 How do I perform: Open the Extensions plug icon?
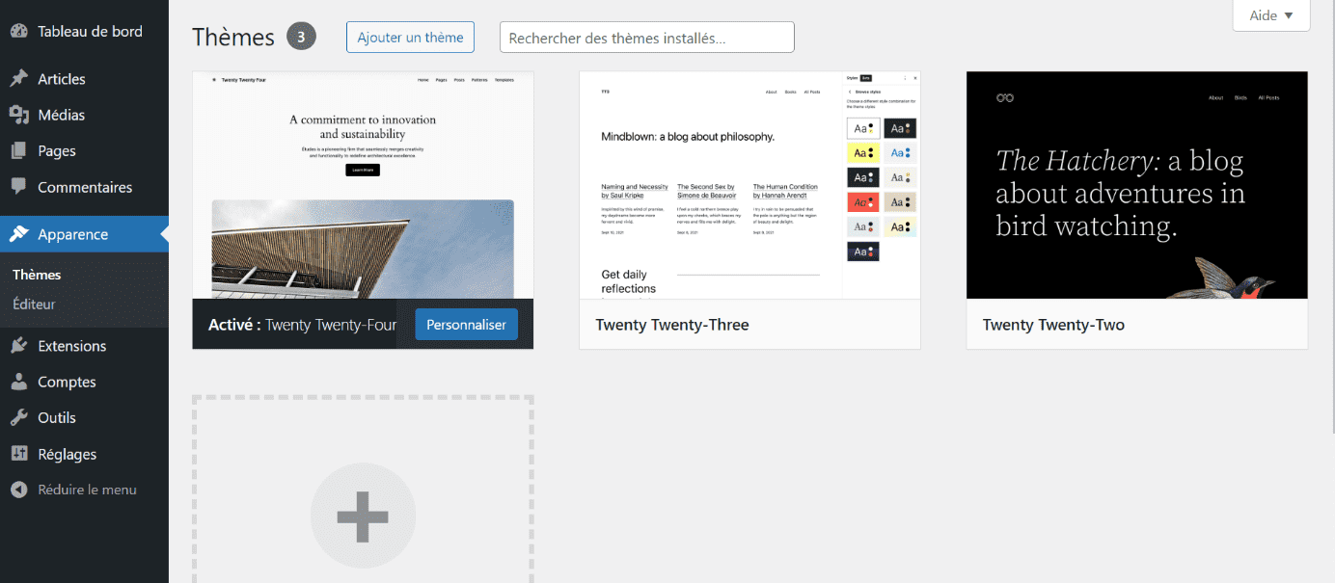click(18, 346)
